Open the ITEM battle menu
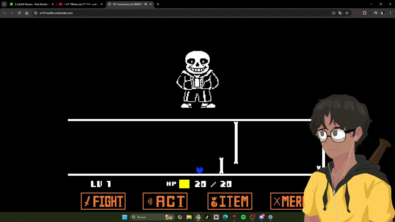395x222 pixels. tap(230, 201)
